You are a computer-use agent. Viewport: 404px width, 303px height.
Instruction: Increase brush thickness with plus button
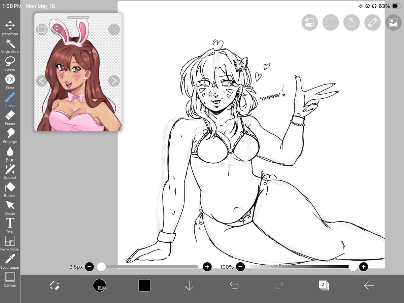pos(207,267)
